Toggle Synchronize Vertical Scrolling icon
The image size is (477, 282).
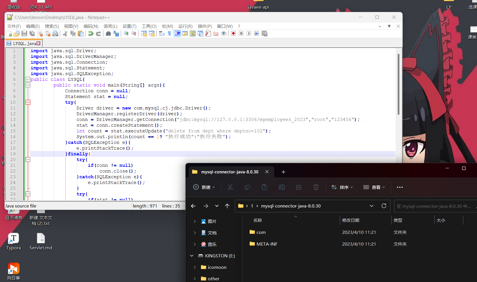click(144, 34)
